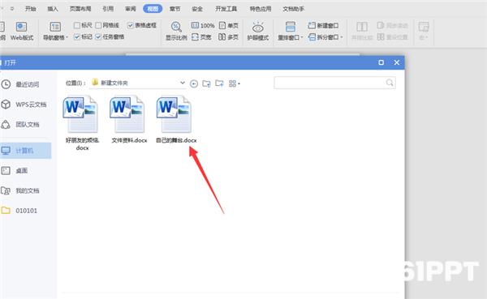Viewport: 487px width, 299px height.
Task: Close the 打开 dialog
Action: tap(397, 62)
